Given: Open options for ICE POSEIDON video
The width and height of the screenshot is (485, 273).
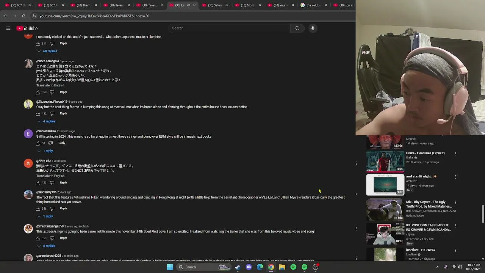Looking at the screenshot, I should coord(455,226).
